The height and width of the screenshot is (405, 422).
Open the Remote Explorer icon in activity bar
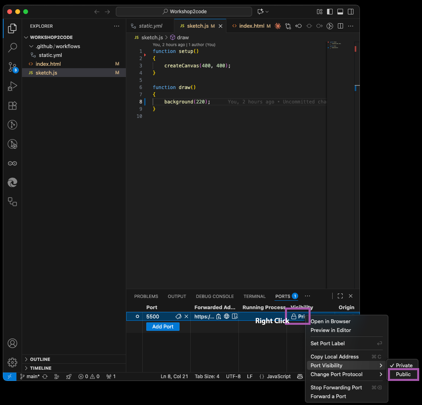(x=12, y=202)
